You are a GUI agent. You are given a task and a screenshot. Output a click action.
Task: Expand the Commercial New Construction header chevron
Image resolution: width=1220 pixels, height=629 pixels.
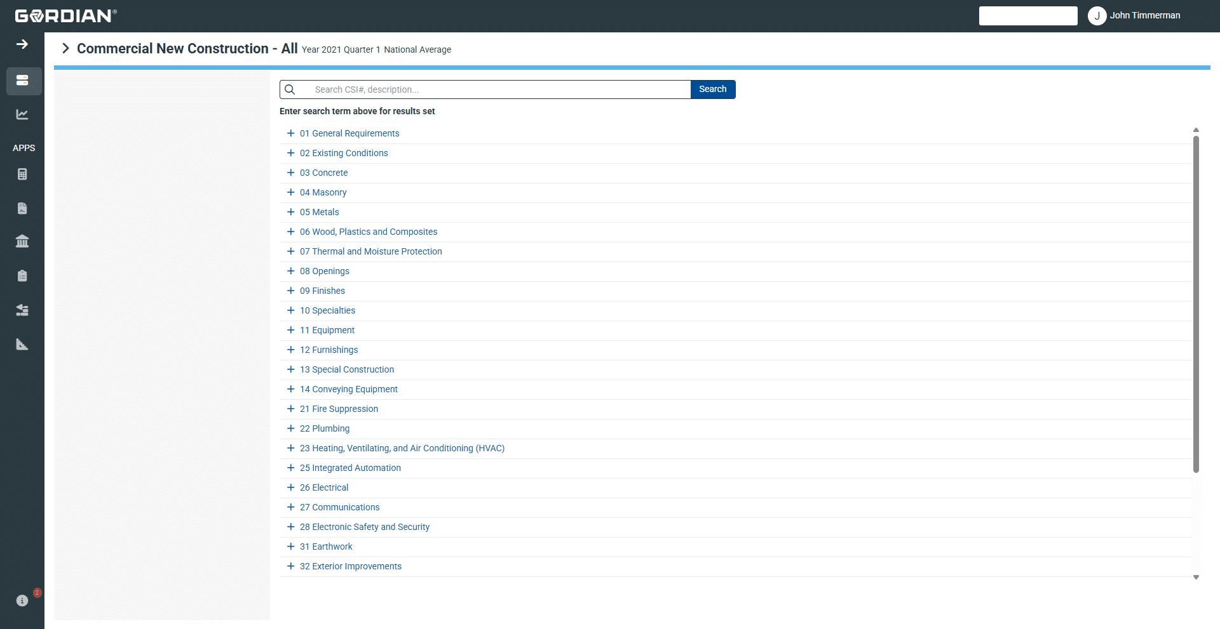click(x=65, y=49)
